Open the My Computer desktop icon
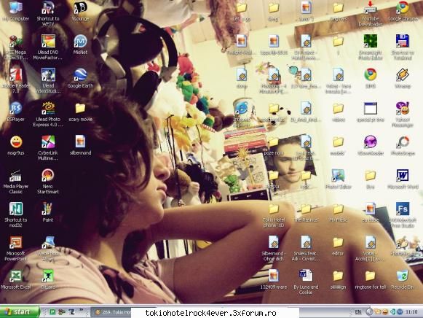Viewport: 423px width, 318px height. click(15, 11)
